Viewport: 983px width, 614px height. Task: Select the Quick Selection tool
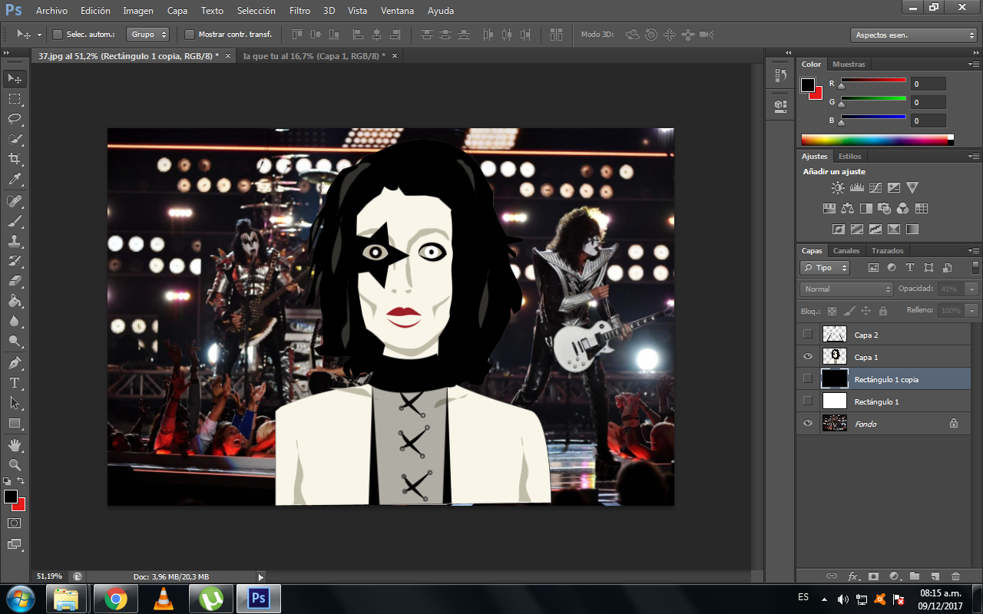[15, 139]
